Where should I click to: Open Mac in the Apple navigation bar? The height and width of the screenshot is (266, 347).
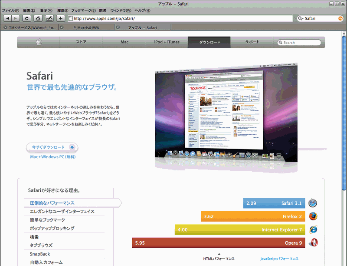pyautogui.click(x=124, y=42)
